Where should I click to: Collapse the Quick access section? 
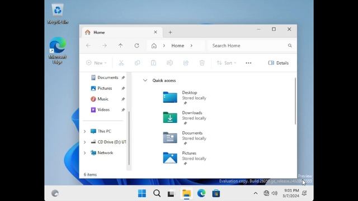point(145,80)
